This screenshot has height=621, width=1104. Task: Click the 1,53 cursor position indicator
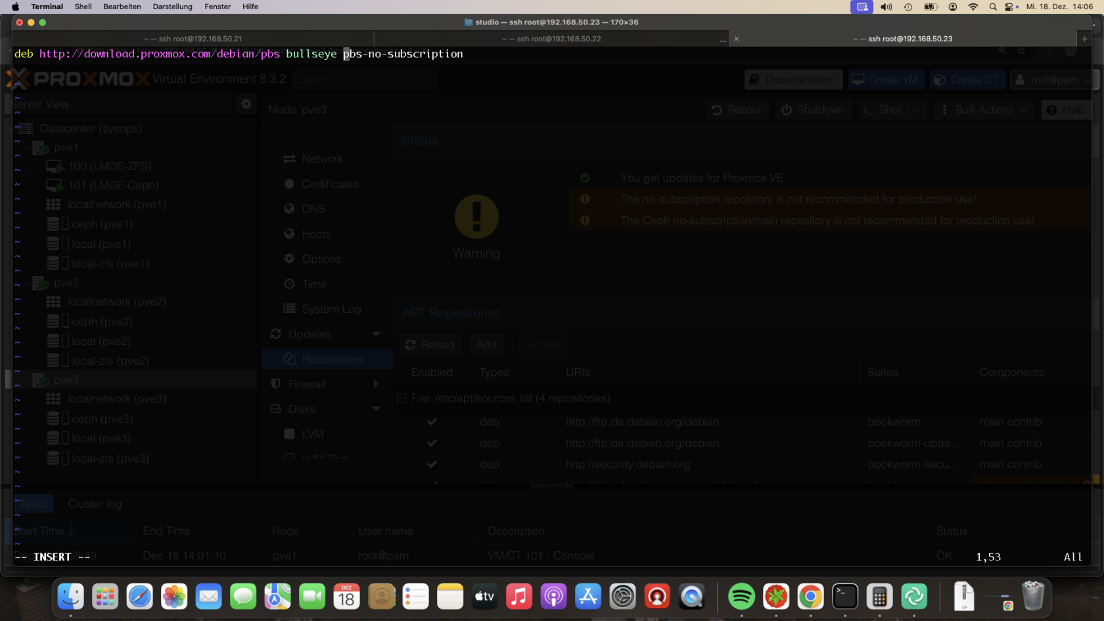988,557
